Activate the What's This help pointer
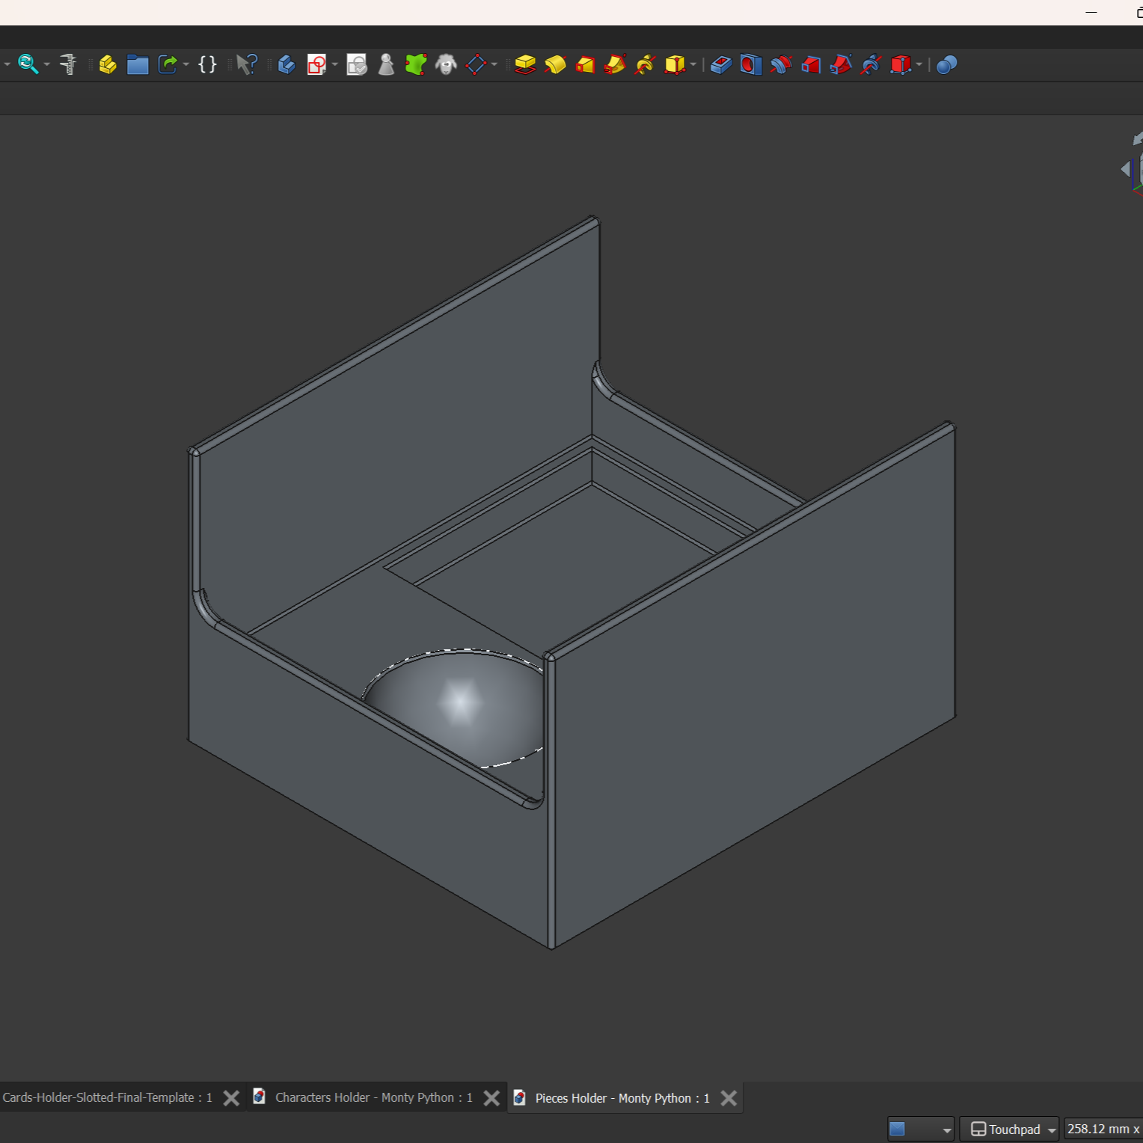Screen dimensions: 1143x1143 pos(246,65)
